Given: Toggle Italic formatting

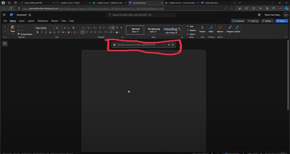Looking at the screenshot, I should click(42, 32).
